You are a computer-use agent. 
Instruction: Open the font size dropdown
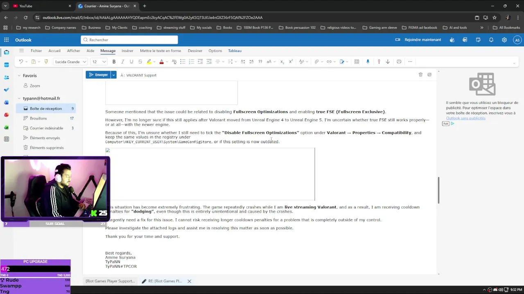[99, 62]
